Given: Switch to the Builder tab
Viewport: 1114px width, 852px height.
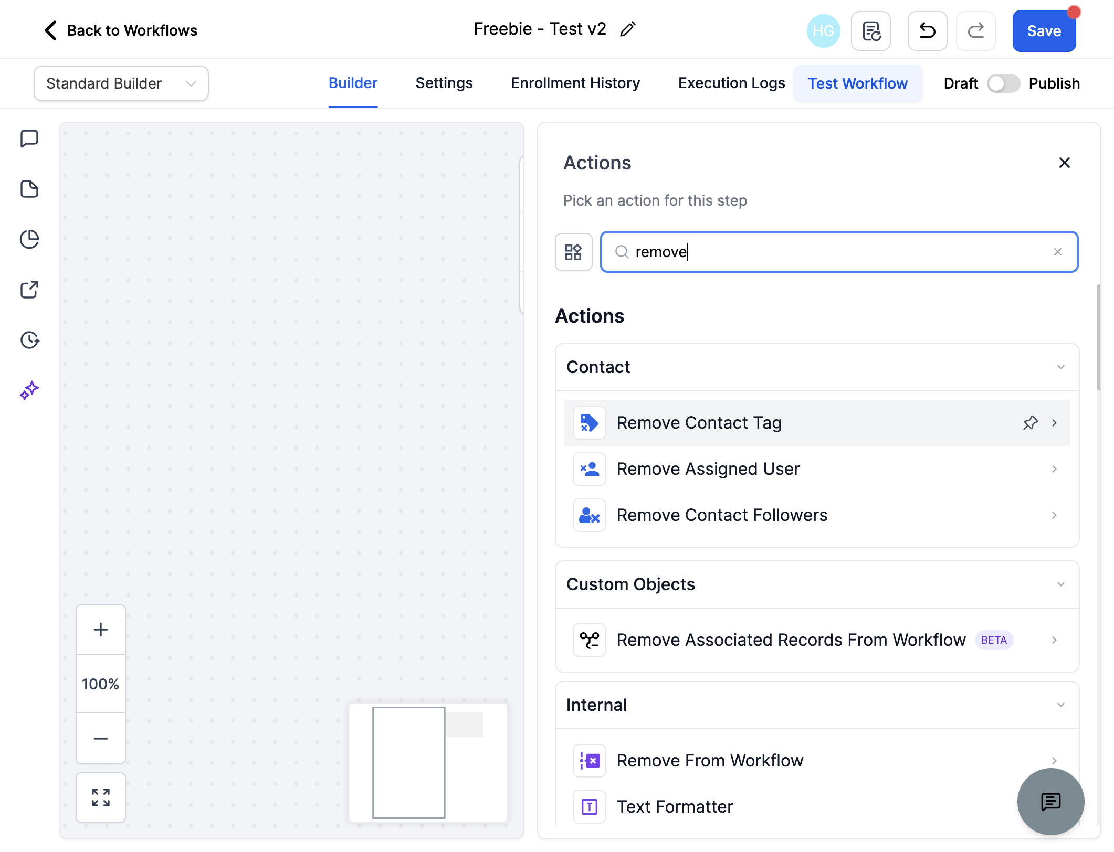Looking at the screenshot, I should (353, 83).
